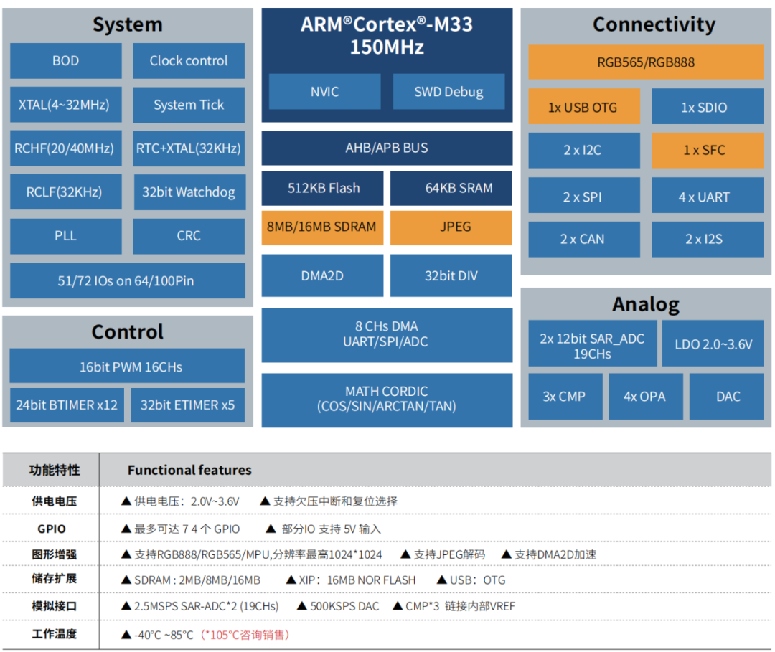Click the XTAL(4~32MHz) block

point(66,105)
